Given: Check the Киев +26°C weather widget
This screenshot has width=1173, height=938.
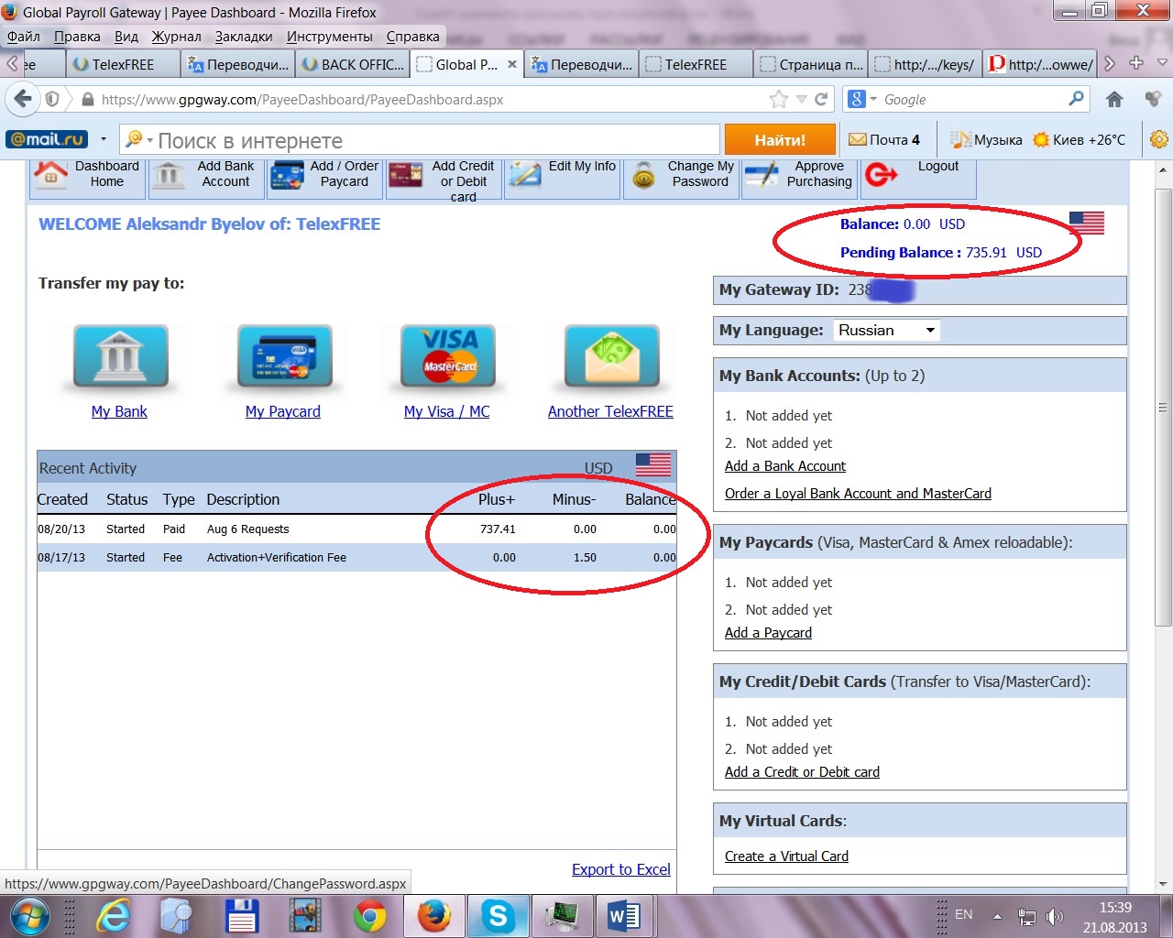Looking at the screenshot, I should (1080, 139).
